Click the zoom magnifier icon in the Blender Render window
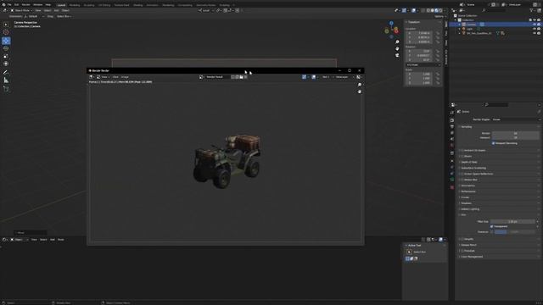This screenshot has height=305, width=543. [x=360, y=85]
